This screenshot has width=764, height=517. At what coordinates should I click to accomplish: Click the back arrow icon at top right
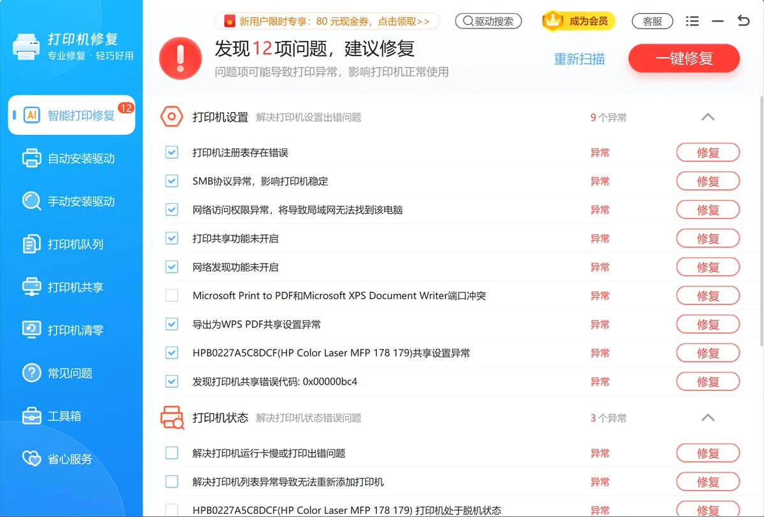743,21
